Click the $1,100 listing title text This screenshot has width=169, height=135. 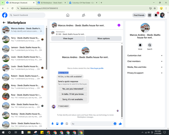pos(70,34)
